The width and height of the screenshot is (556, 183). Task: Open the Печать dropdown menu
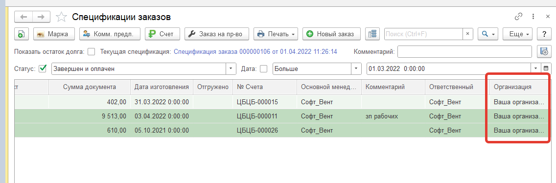point(276,34)
